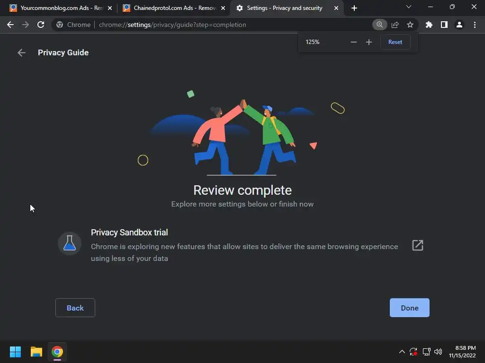
Task: Show hidden system tray icons
Action: coord(402,352)
